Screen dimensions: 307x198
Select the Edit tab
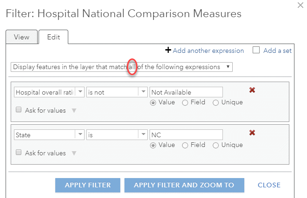point(53,37)
